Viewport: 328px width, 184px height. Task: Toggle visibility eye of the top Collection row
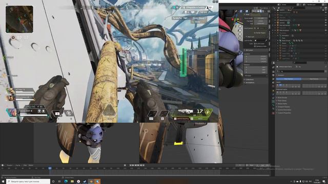326,10
